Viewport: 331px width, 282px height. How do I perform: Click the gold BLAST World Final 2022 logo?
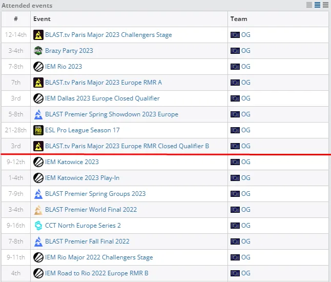point(38,210)
